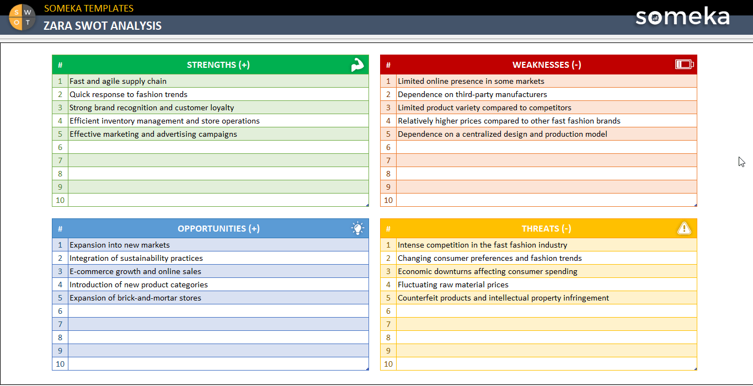
Task: Click the SWOT circle logo icon
Action: pos(22,17)
